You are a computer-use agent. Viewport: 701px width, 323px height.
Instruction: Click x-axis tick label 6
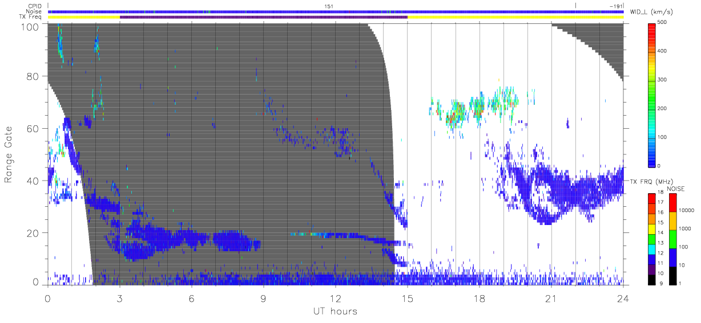pyautogui.click(x=191, y=299)
